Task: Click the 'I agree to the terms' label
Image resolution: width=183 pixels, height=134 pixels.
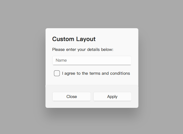Action: [x=96, y=73]
